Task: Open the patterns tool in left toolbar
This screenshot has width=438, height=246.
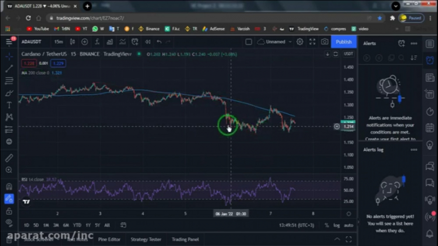Action: [x=9, y=117]
